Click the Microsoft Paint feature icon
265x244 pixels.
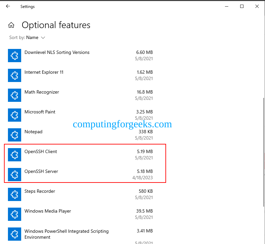click(14, 115)
